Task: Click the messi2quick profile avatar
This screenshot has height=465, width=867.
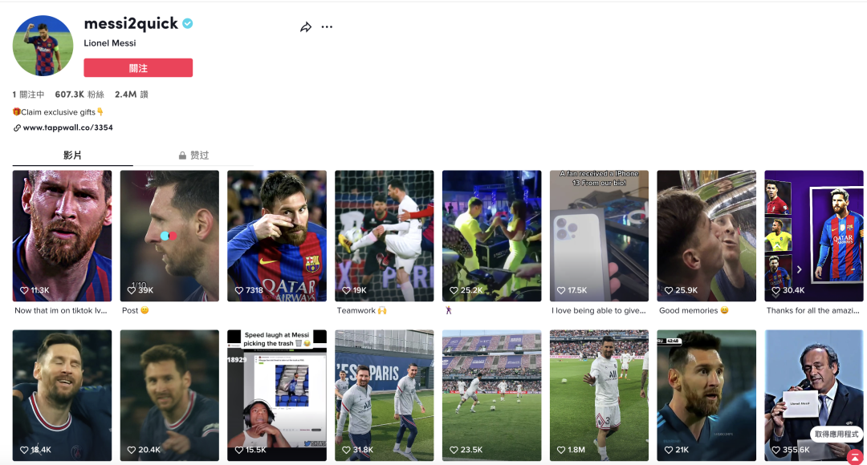Action: coord(43,45)
